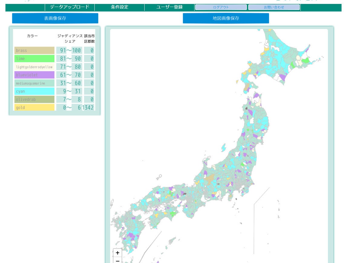Zoom in the map with plus button
The image size is (350, 263).
point(118,253)
